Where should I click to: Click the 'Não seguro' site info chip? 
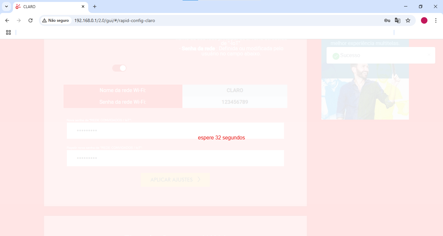pyautogui.click(x=56, y=20)
